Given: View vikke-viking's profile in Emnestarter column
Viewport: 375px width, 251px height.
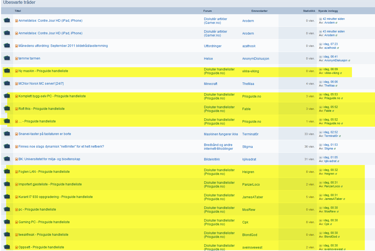Looking at the screenshot, I should (x=250, y=71).
